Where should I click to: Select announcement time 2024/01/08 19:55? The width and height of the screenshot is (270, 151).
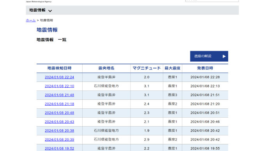(x=205, y=149)
